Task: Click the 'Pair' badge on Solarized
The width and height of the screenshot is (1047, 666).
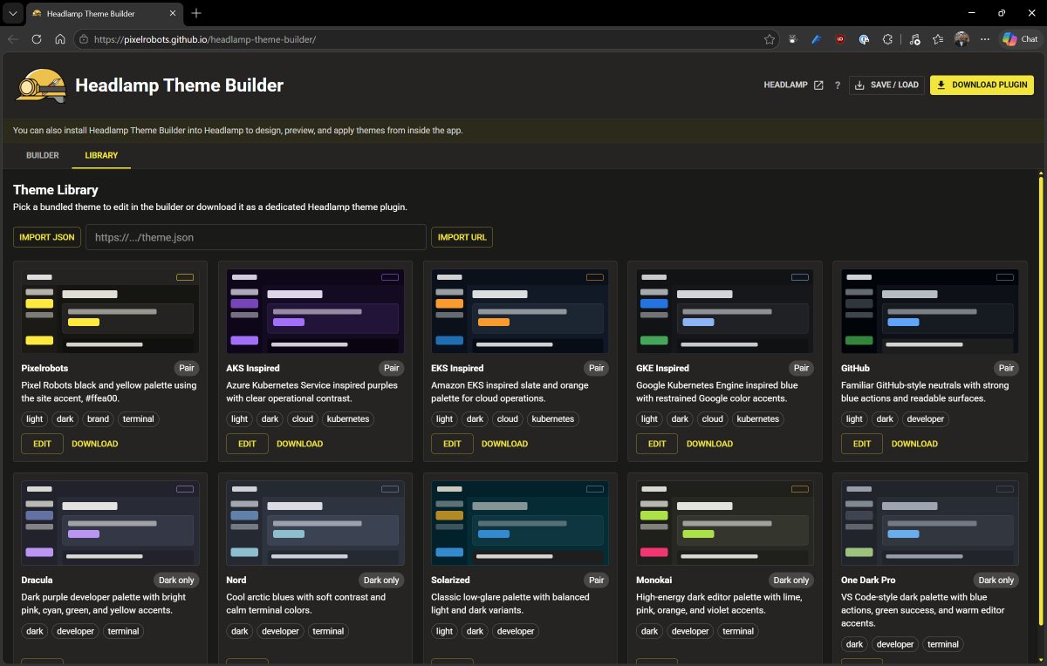Action: (597, 580)
